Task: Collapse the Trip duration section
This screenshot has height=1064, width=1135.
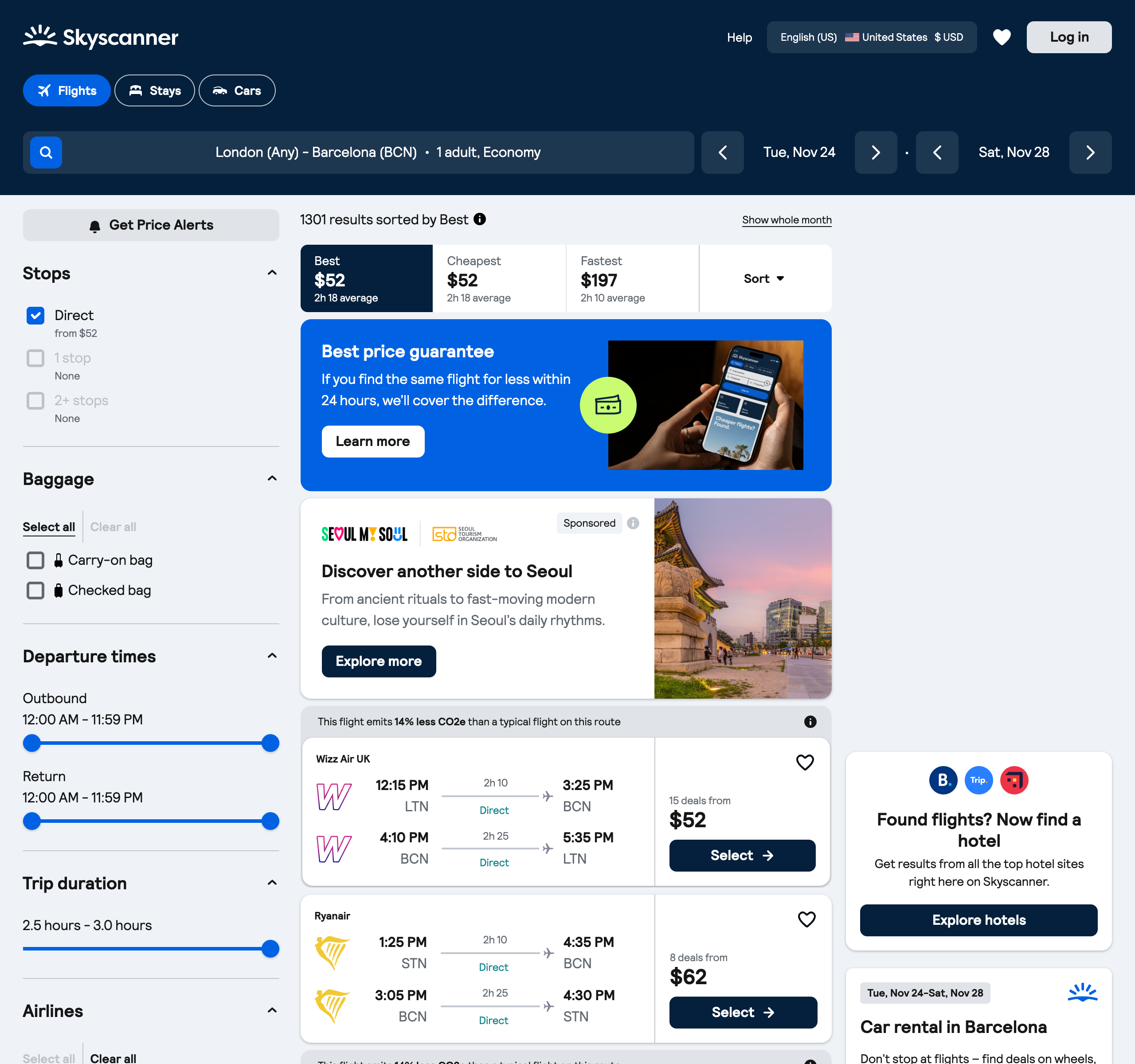Action: click(x=272, y=883)
